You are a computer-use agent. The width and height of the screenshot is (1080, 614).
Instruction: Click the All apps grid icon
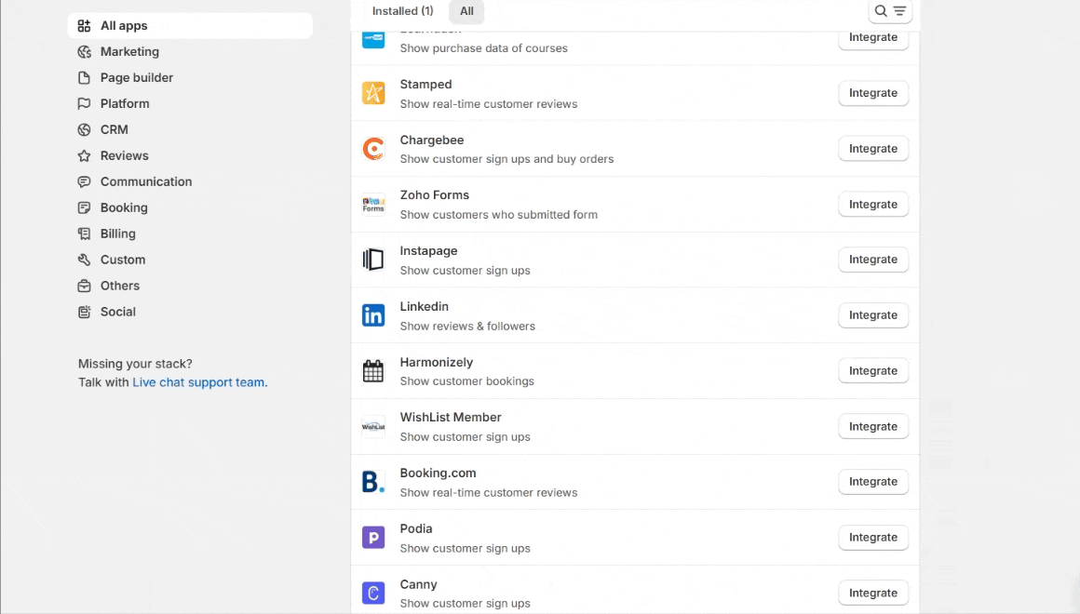point(84,25)
